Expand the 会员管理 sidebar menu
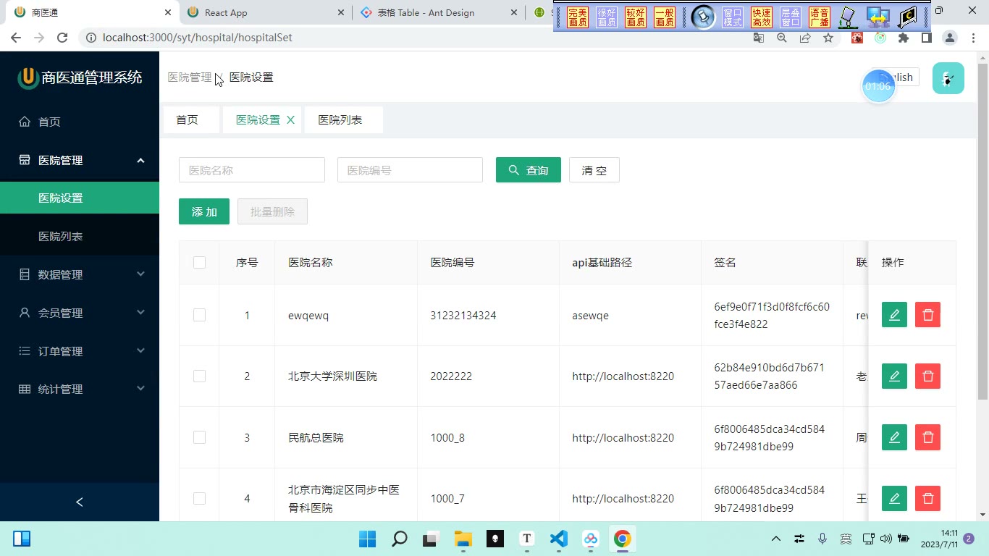The height and width of the screenshot is (556, 989). coord(80,313)
